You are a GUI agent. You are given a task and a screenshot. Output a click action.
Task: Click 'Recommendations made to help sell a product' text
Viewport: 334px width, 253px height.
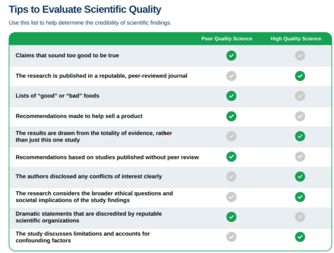pos(79,116)
